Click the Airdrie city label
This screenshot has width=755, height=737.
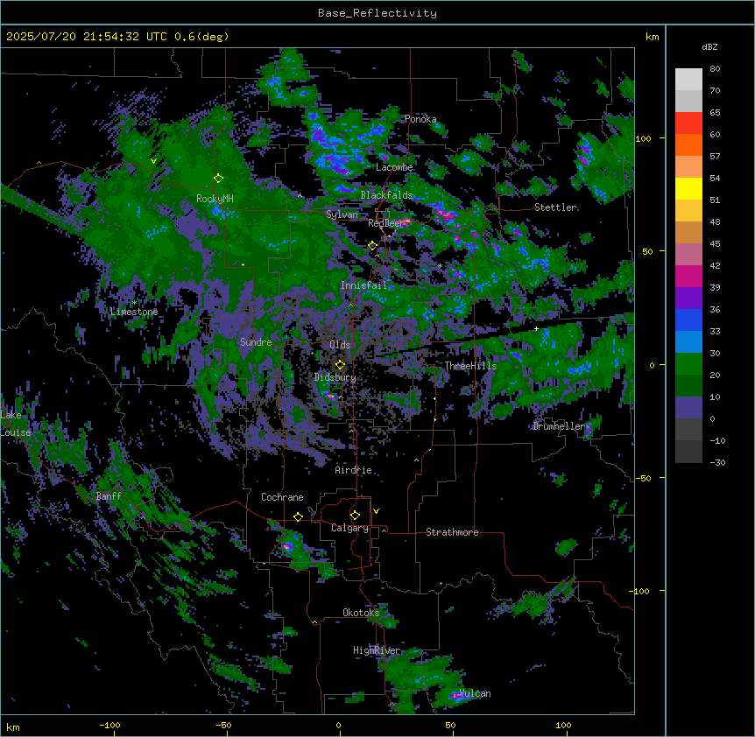353,470
